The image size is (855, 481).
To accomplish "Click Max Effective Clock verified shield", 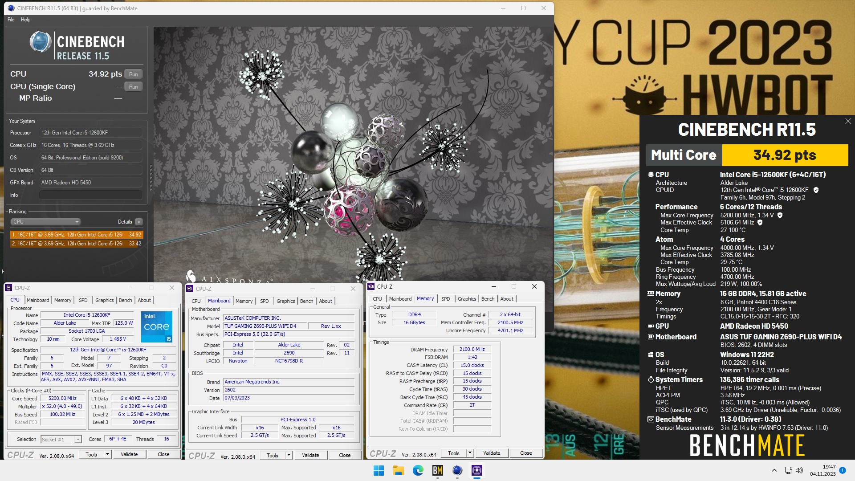I will click(x=760, y=222).
